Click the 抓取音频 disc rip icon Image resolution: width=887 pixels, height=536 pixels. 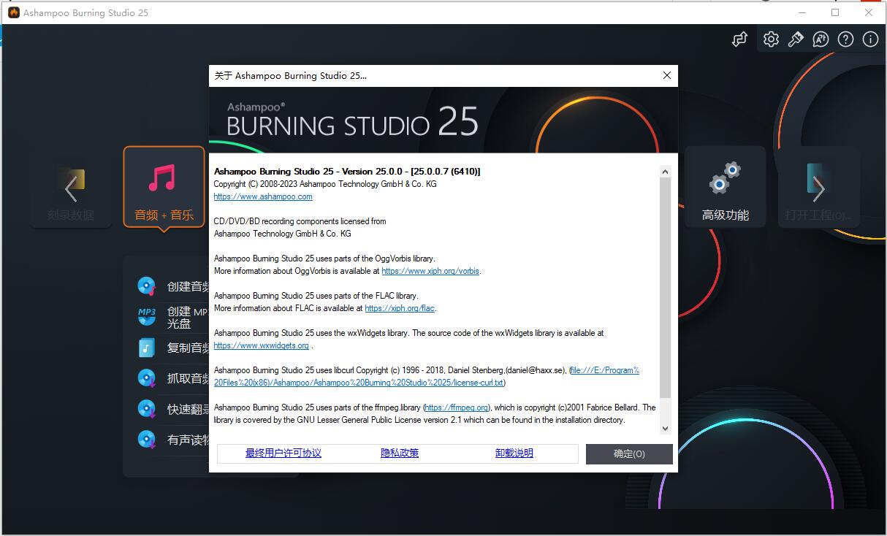147,378
